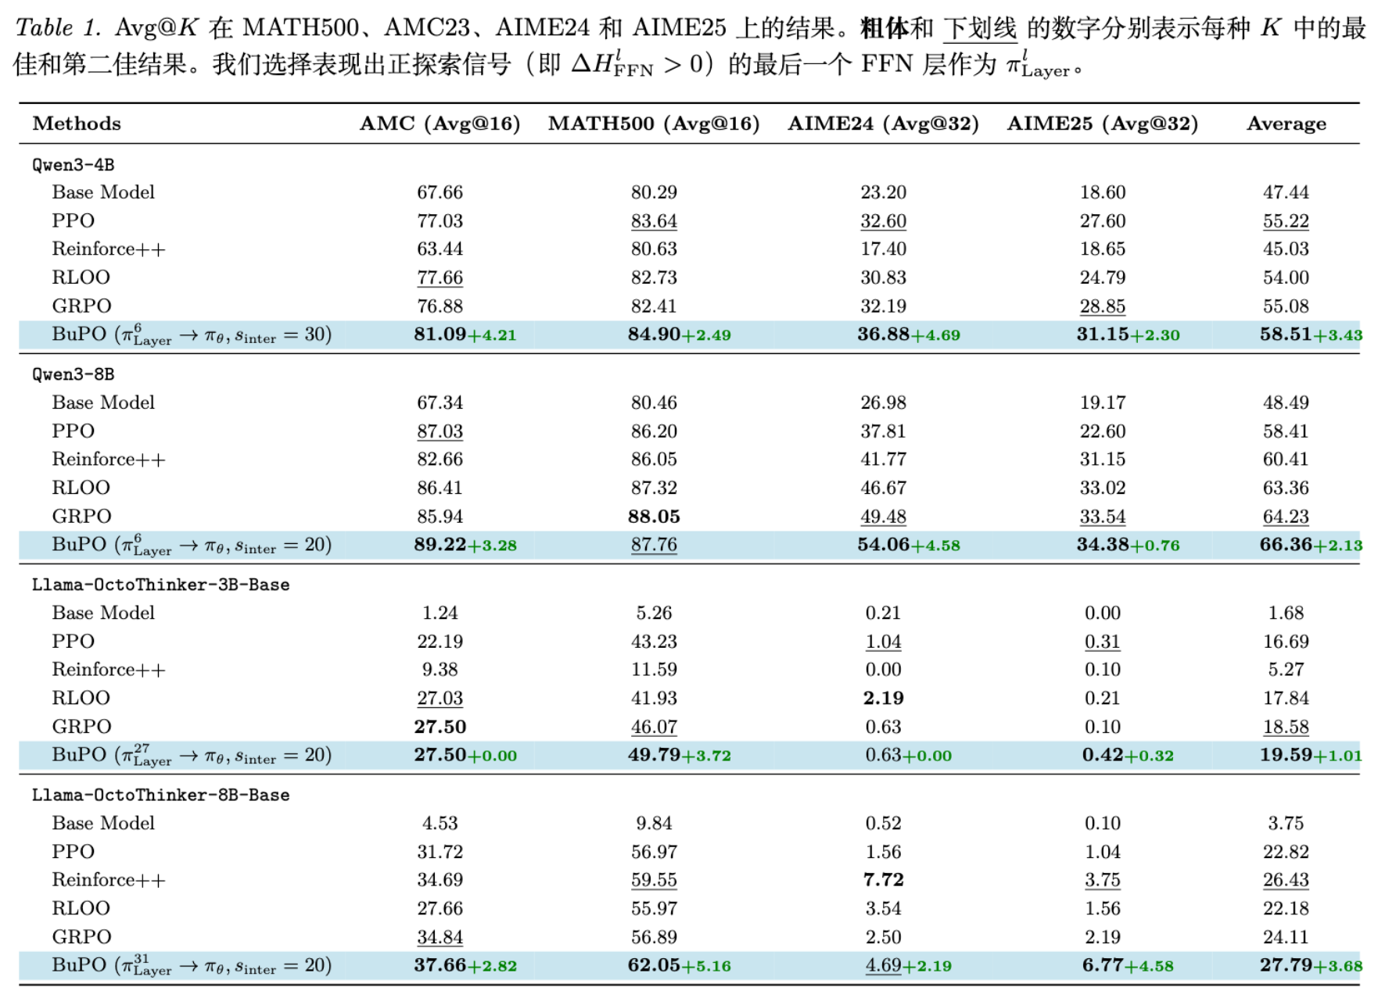Select the Qwen3-4B group label
The width and height of the screenshot is (1378, 1005).
tap(73, 165)
